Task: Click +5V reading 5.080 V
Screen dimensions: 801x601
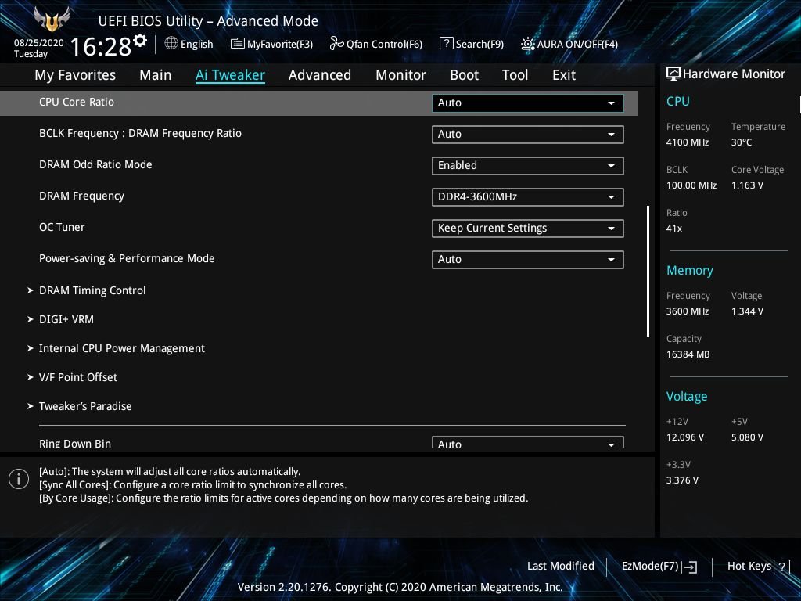Action: (747, 437)
